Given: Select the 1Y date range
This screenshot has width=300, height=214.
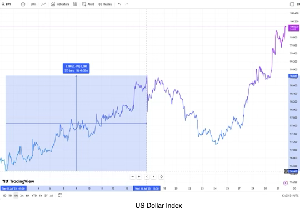Looking at the screenshot, I should pos(41,196).
